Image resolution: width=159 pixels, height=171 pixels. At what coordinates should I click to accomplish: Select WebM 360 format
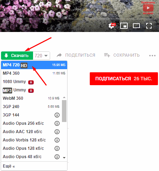click(31, 98)
